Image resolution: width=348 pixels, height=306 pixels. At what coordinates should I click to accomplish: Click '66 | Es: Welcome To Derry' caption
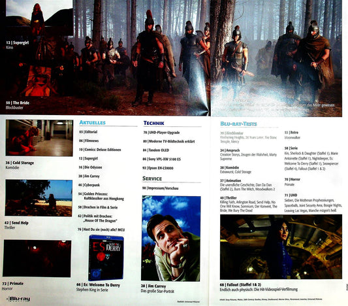(98, 285)
